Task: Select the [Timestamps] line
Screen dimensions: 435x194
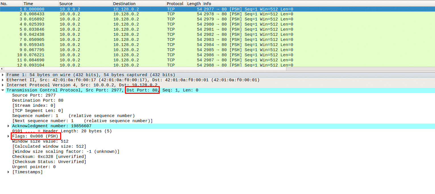Action: [28, 172]
